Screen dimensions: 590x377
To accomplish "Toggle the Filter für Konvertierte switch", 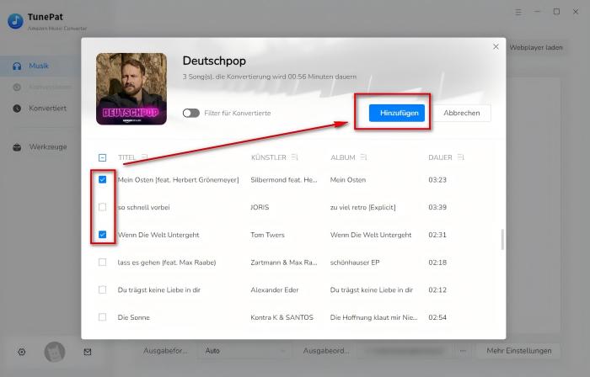I will tap(191, 113).
